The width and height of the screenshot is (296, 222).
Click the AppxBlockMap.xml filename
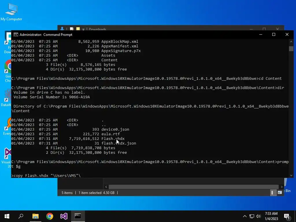coord(120,41)
